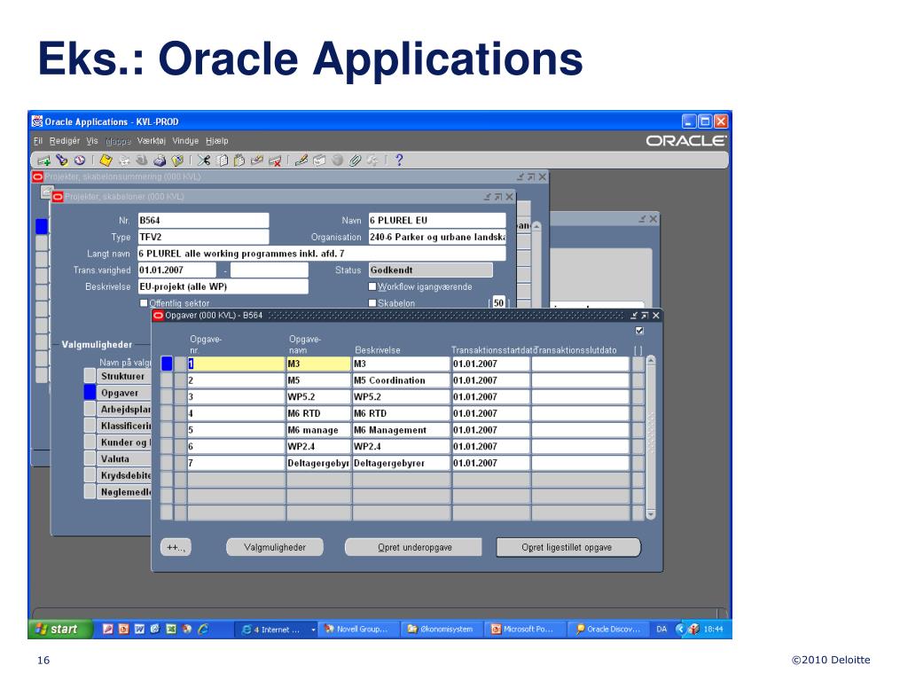Click the ++.. button

coord(176,547)
